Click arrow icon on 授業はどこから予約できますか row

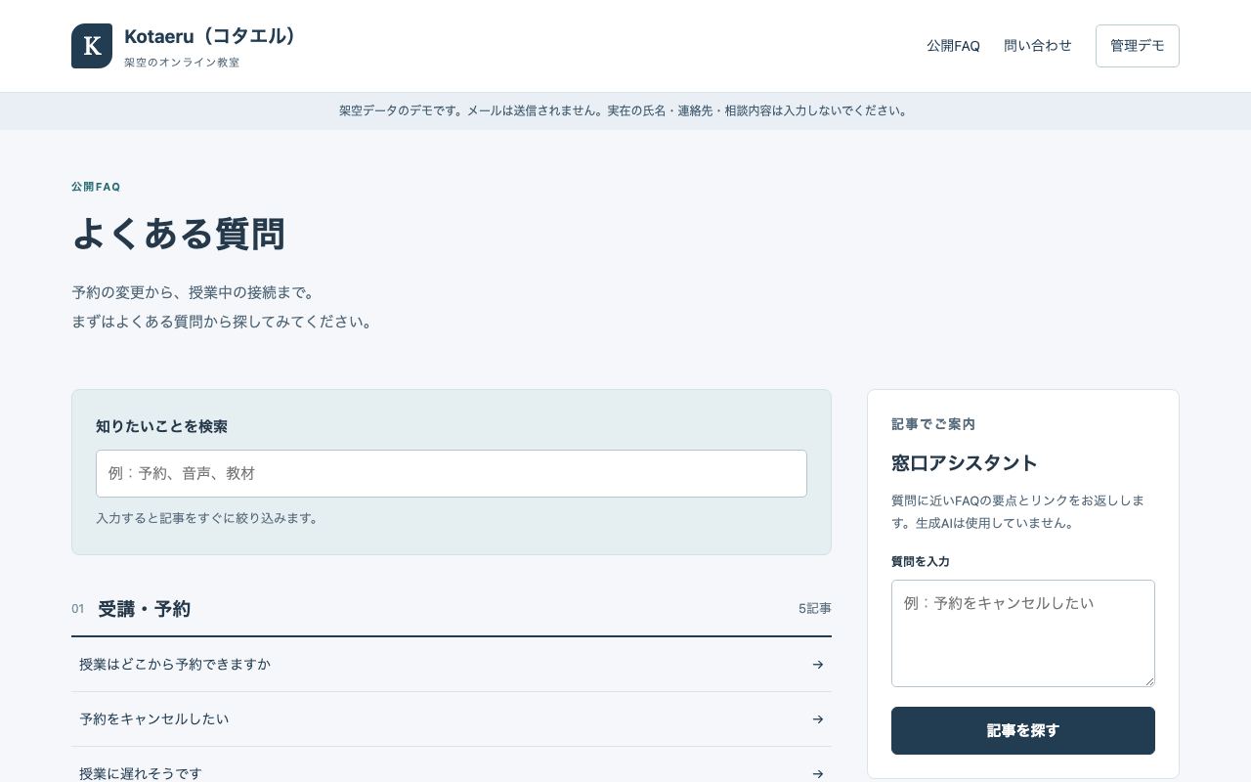coord(818,665)
